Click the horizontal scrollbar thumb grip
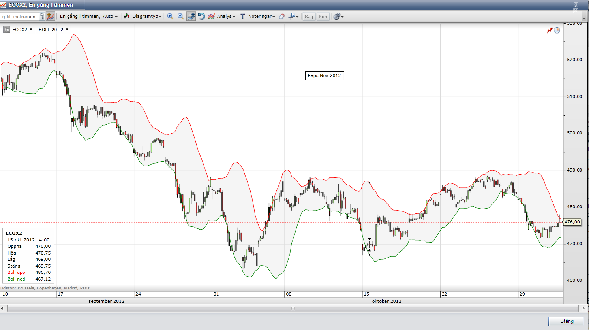Image resolution: width=589 pixels, height=330 pixels. tap(293, 308)
